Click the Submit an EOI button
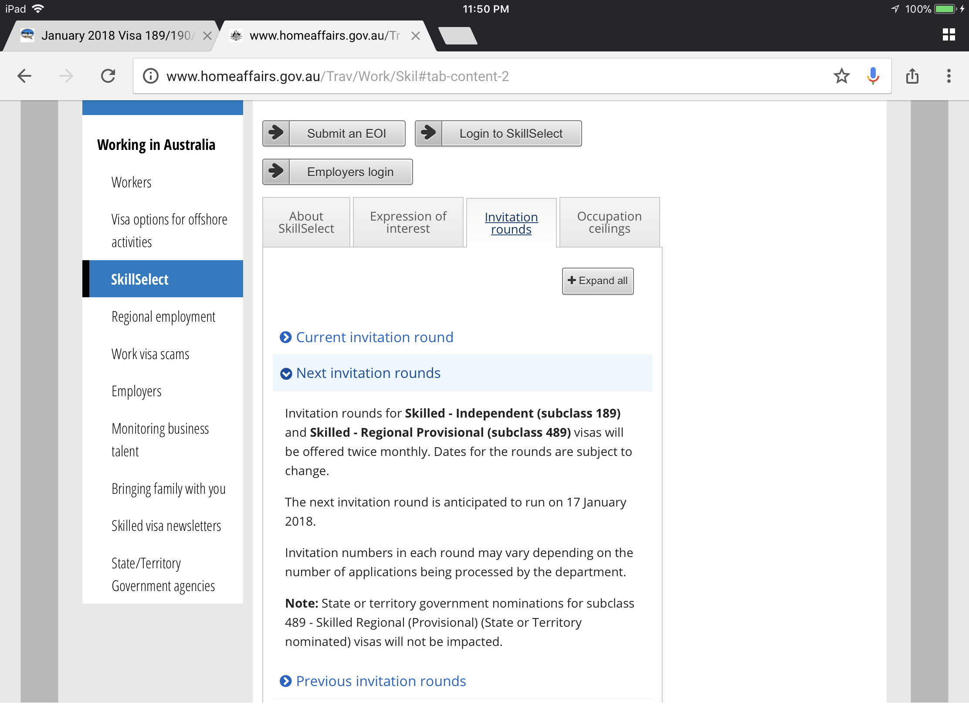969x727 pixels. click(x=334, y=134)
